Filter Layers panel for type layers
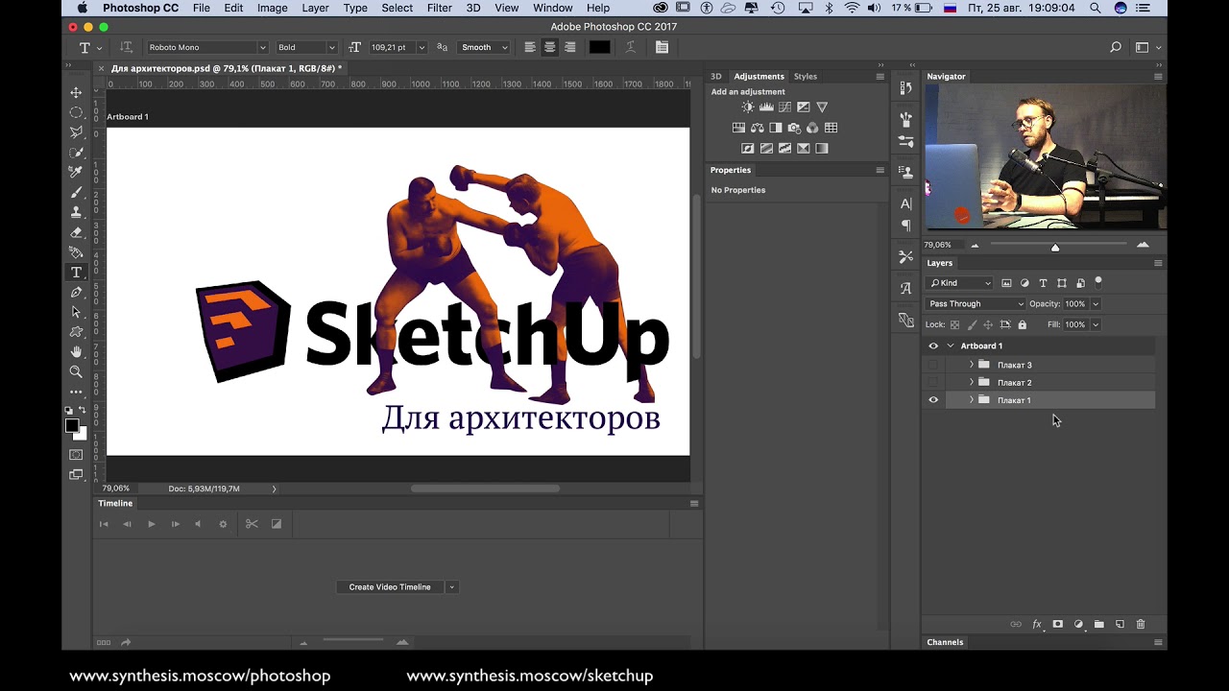 1043,283
